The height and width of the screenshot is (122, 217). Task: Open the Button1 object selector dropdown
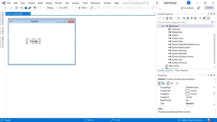[215, 79]
